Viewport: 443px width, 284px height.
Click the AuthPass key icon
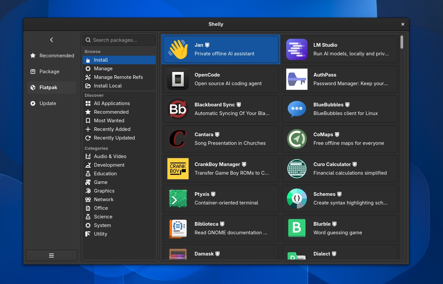[x=297, y=79]
